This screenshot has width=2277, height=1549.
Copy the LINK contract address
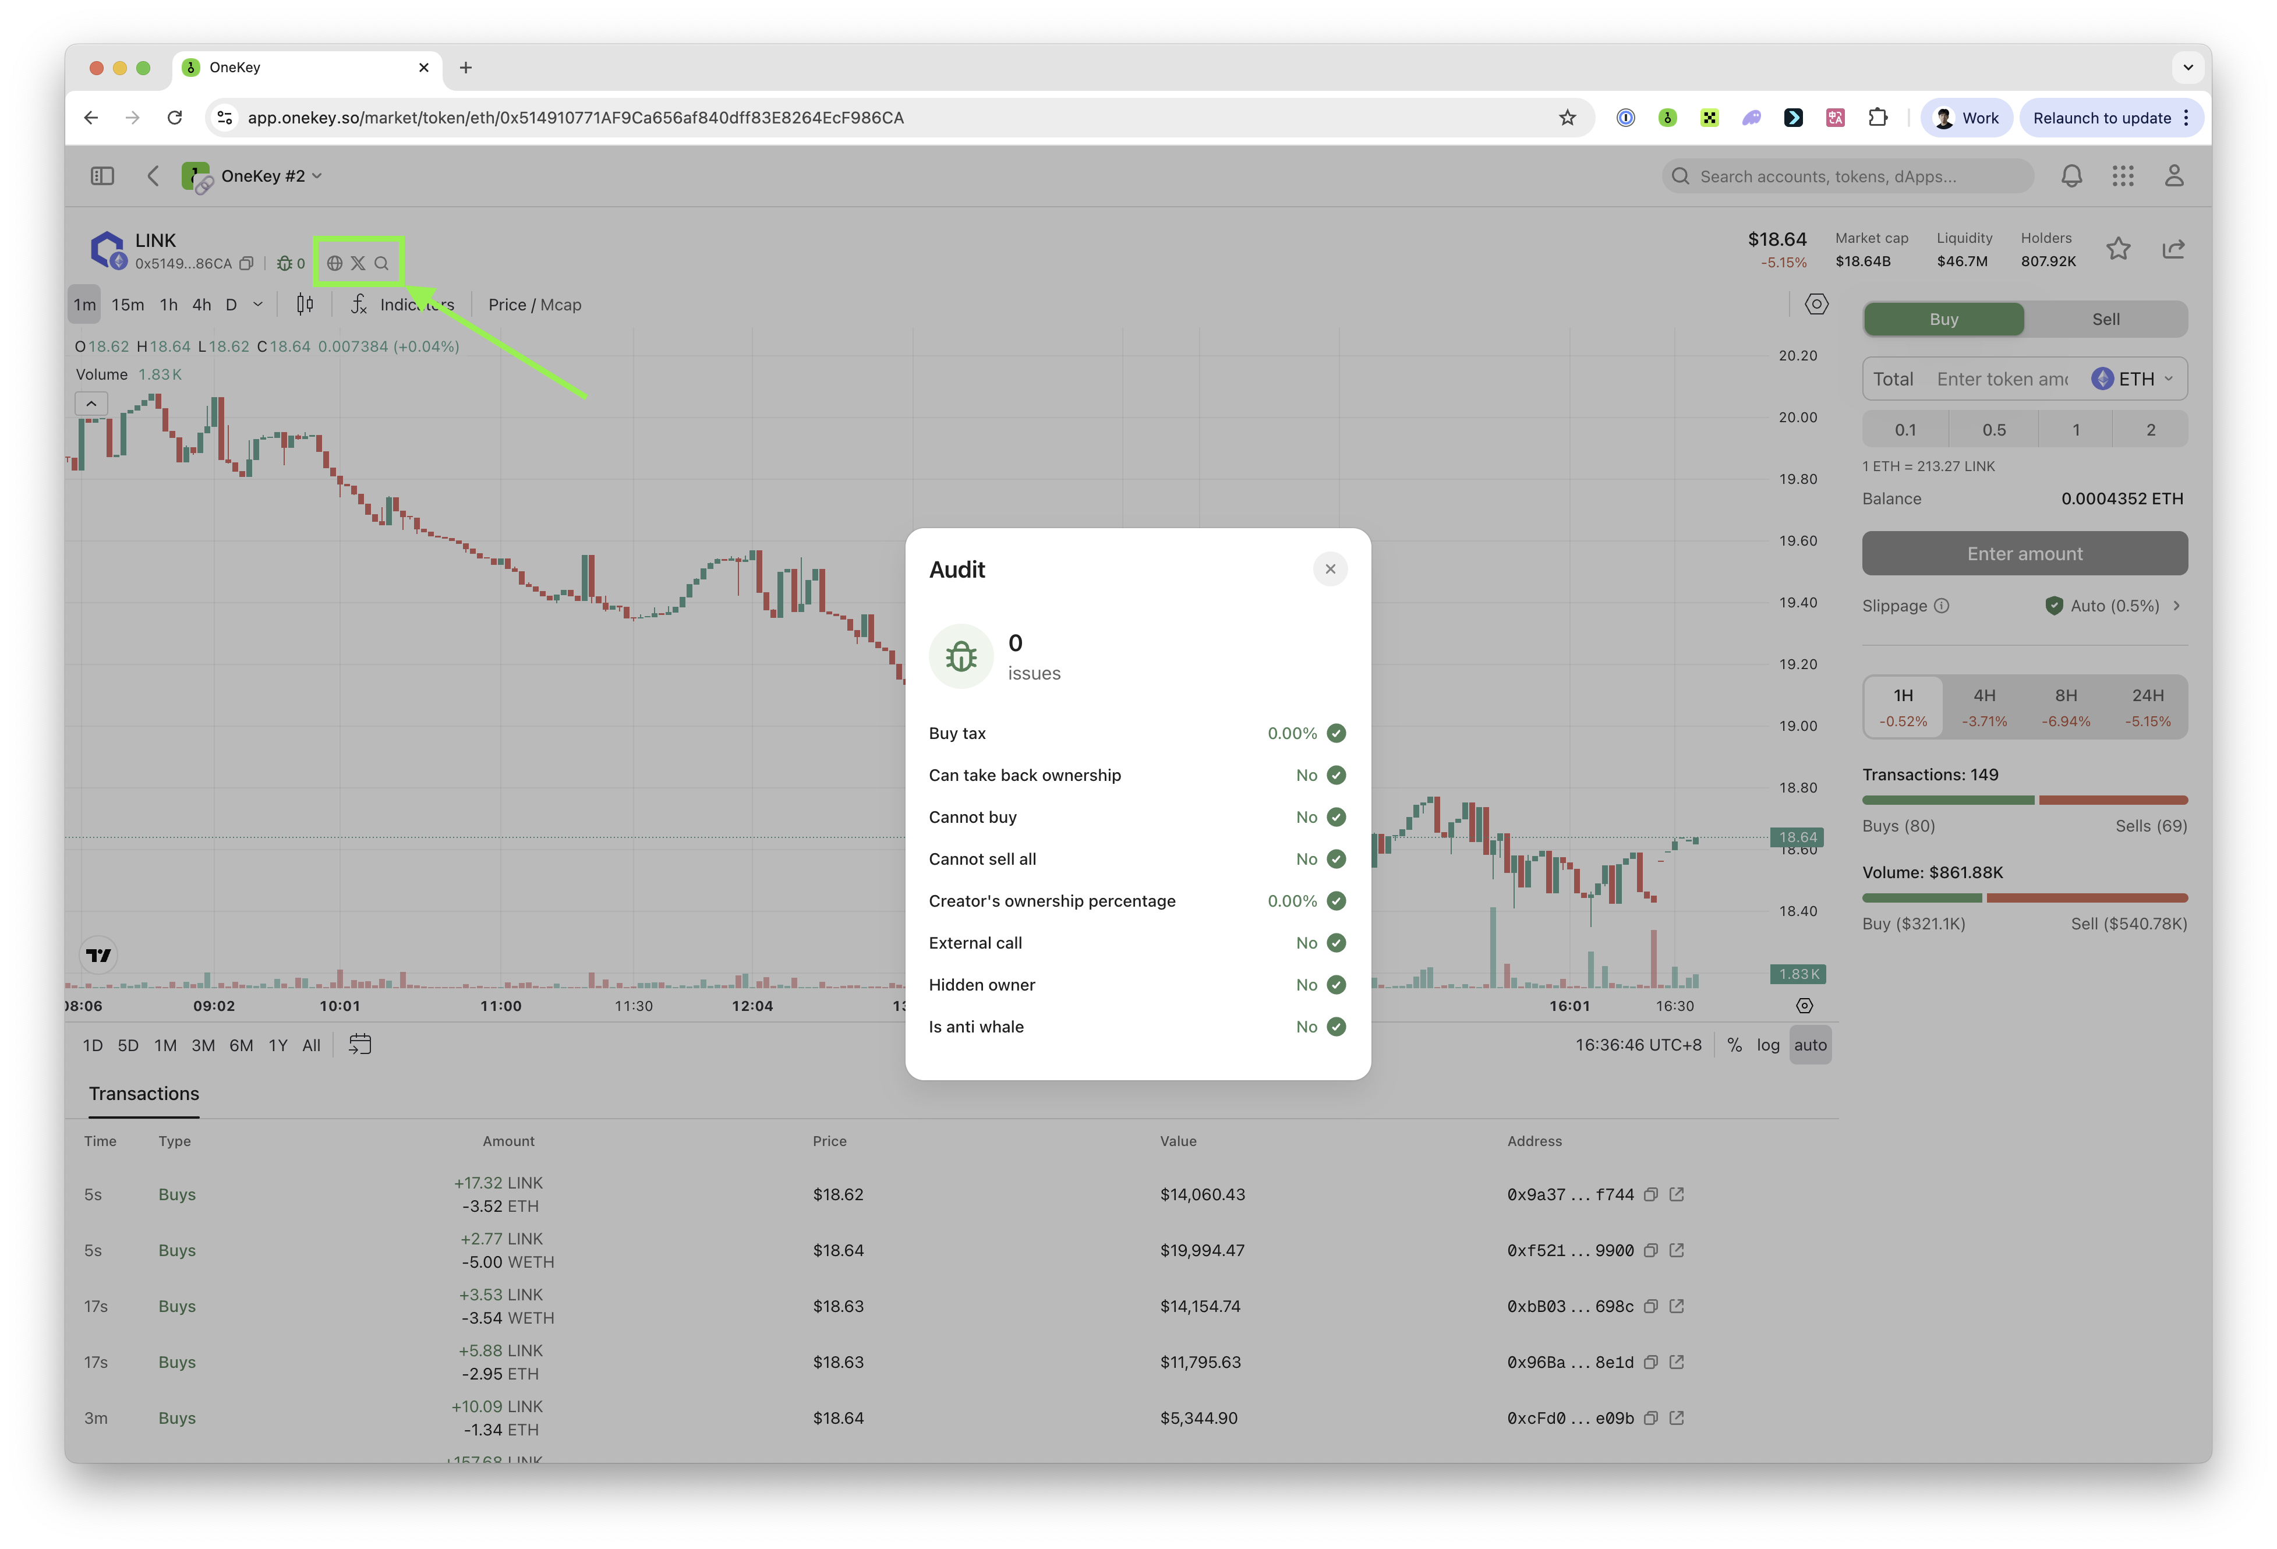pos(247,264)
